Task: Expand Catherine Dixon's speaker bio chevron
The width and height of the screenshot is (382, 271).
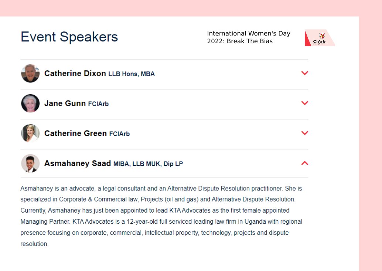Action: click(304, 73)
